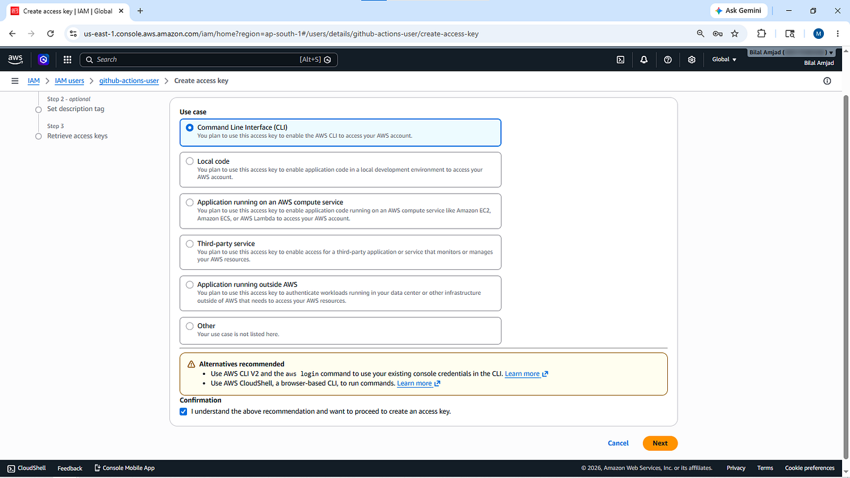The image size is (850, 478).
Task: Open Learn more link for aws login
Action: point(526,374)
